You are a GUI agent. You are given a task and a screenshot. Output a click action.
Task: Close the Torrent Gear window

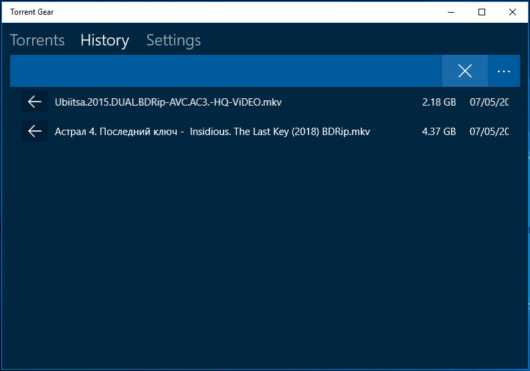click(x=513, y=11)
